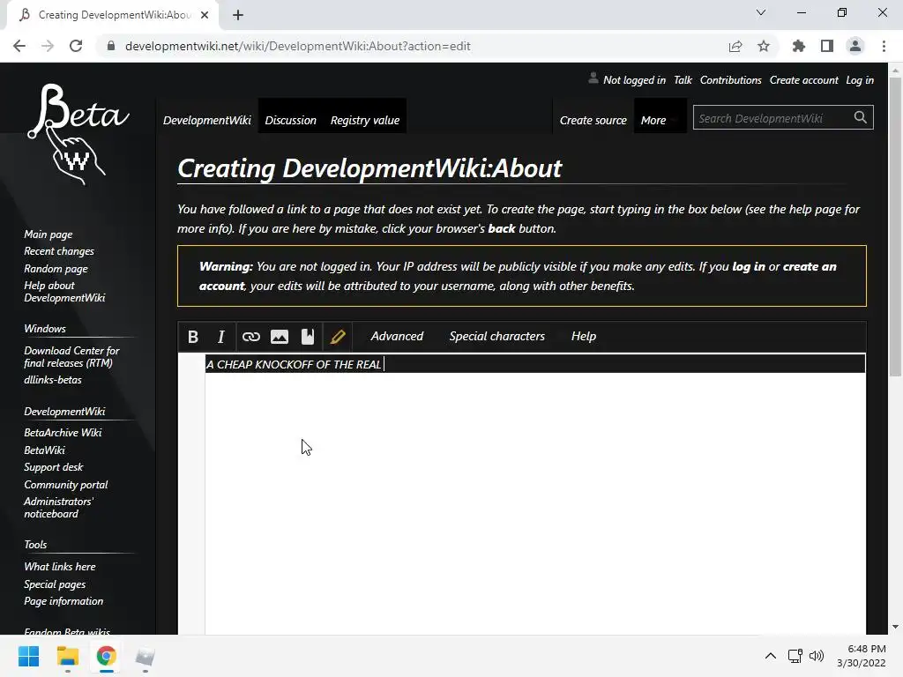The height and width of the screenshot is (677, 903).
Task: Open Random page in sidebar
Action: [x=56, y=269]
